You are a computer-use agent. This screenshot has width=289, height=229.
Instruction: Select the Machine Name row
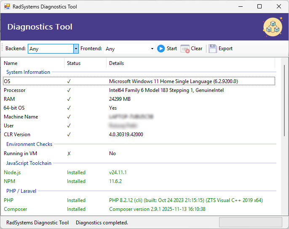[139, 117]
